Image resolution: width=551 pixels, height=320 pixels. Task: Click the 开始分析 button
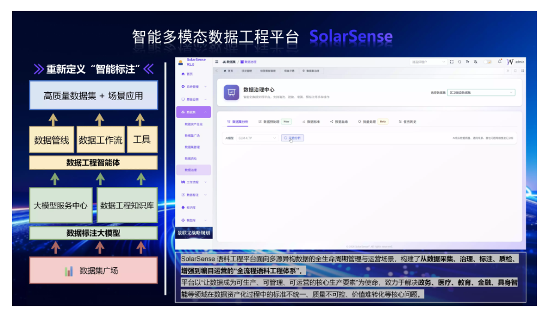[x=293, y=138]
